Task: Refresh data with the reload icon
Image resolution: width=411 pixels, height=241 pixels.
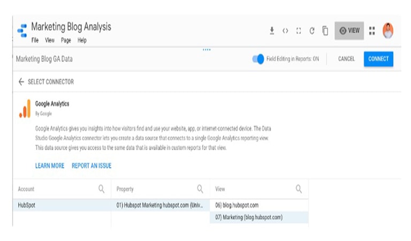Action: coord(311,31)
